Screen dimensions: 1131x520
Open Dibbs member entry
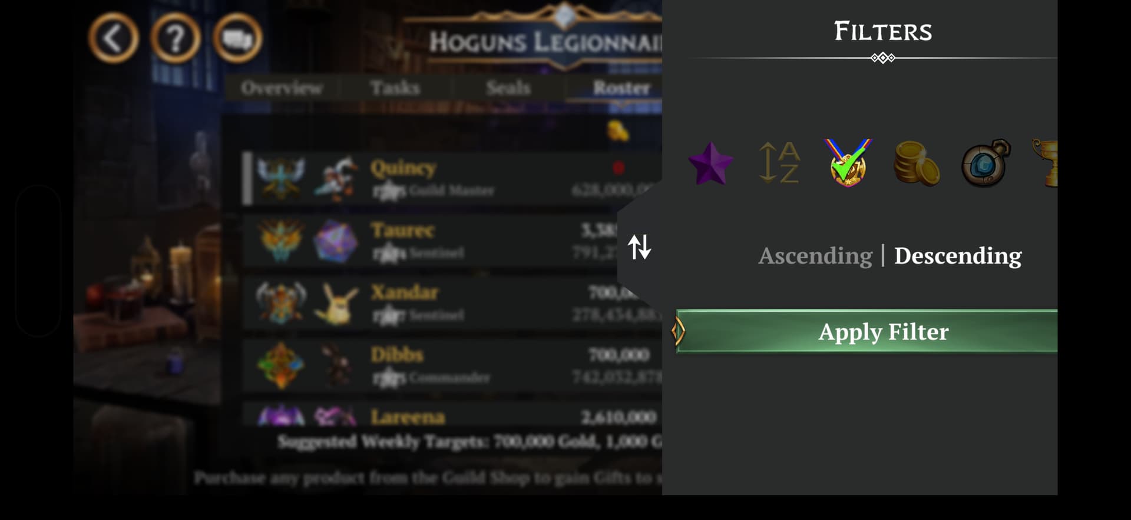pyautogui.click(x=452, y=365)
